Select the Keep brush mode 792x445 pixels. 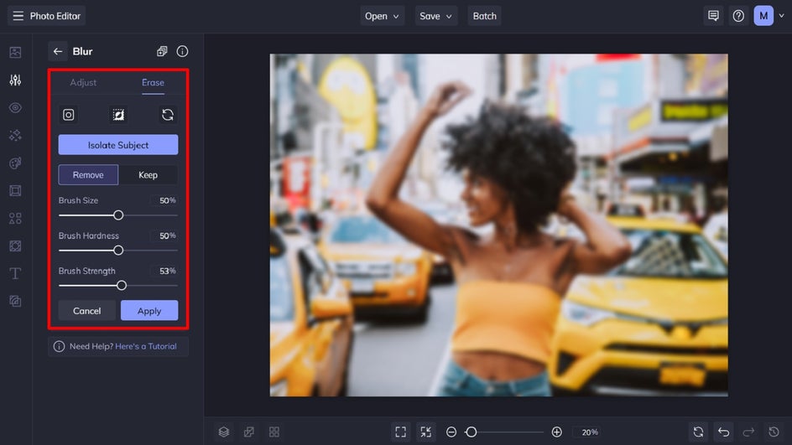click(x=148, y=175)
